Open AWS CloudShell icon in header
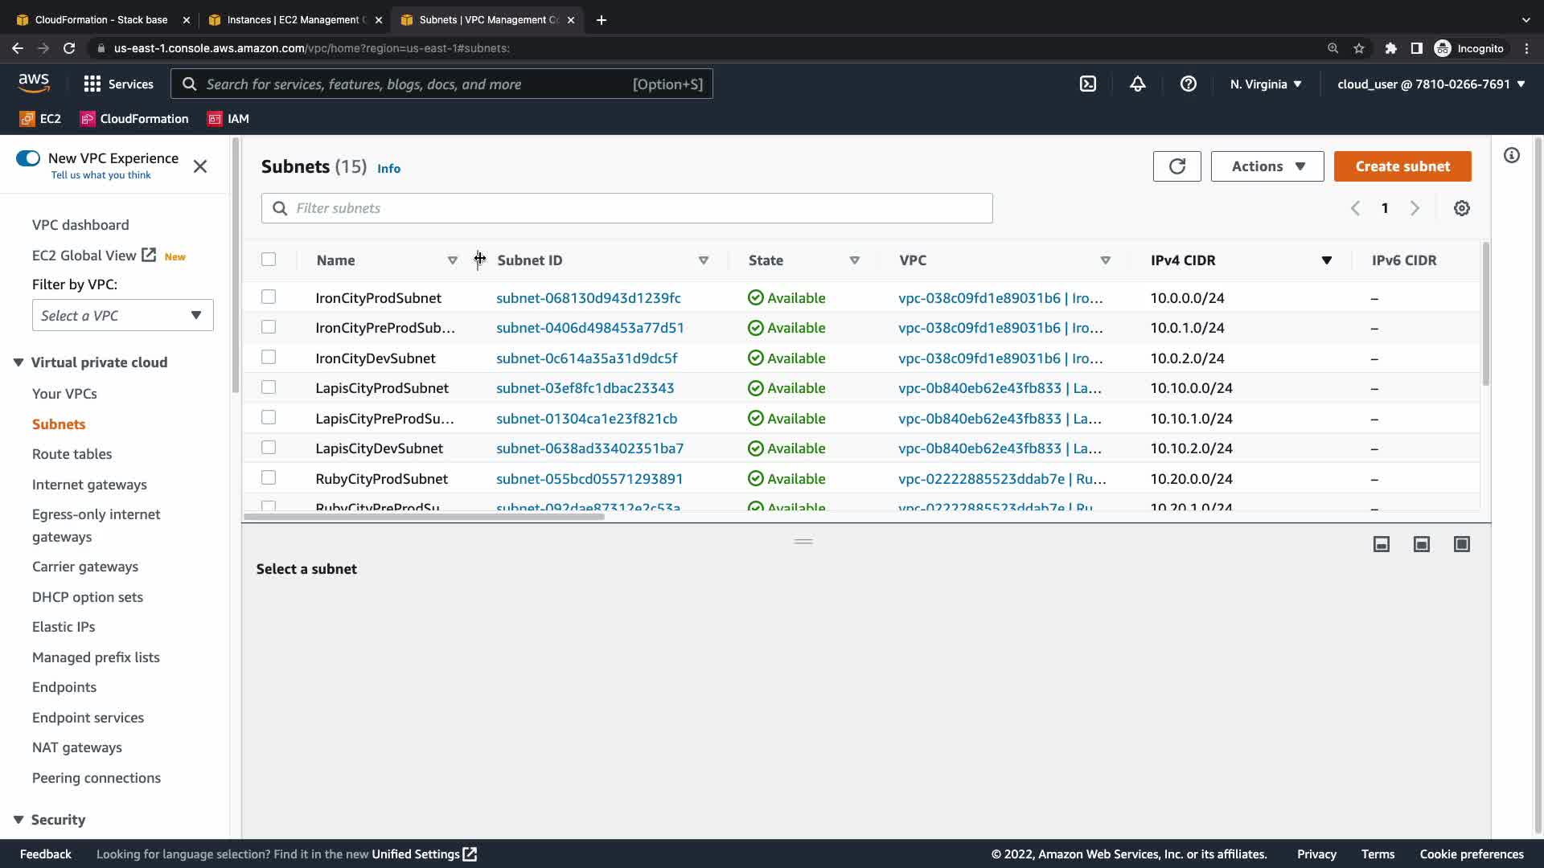The image size is (1544, 868). pyautogui.click(x=1087, y=84)
